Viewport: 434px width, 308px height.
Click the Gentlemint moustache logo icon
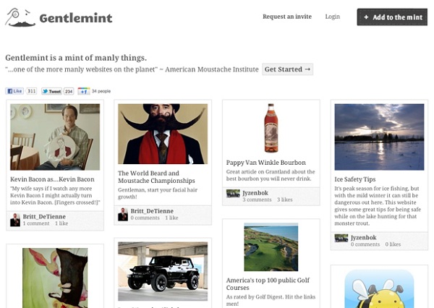tap(20, 17)
